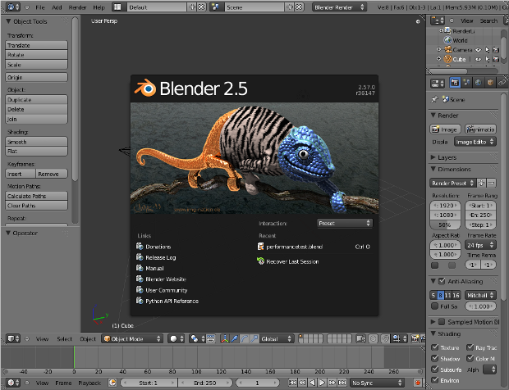
Task: Click the scene browse icon in header
Action: coord(215,7)
